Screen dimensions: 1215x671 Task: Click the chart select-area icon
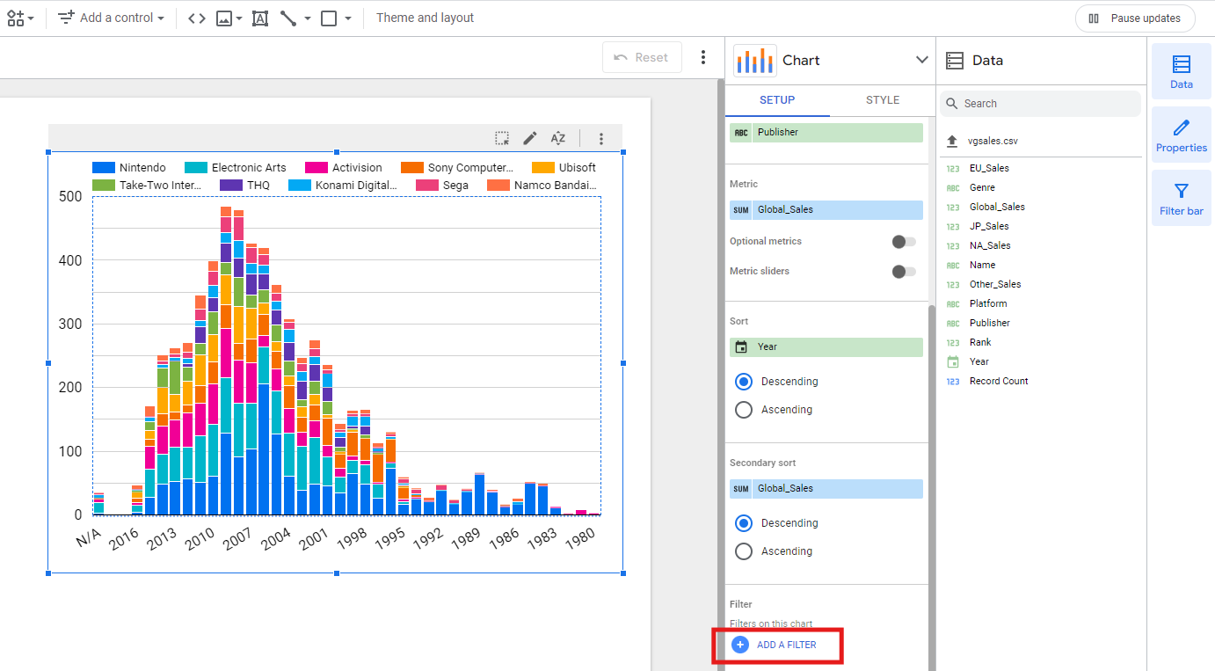click(x=502, y=138)
